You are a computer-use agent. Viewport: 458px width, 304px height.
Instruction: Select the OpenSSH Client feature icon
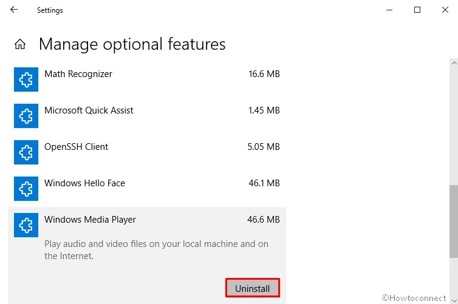[26, 152]
